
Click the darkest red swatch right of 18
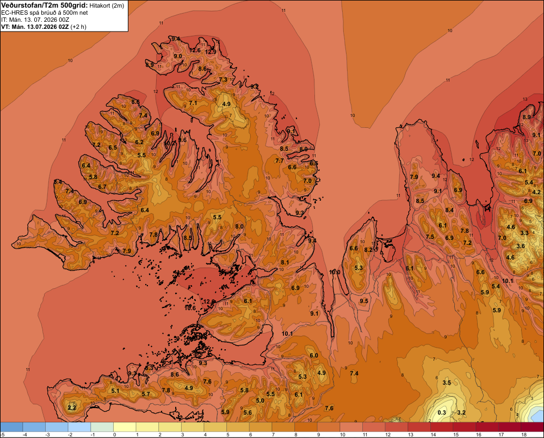point(533,427)
